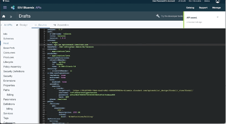Place cursor in the host line
The height and width of the screenshot is (124, 226).
[68, 45]
